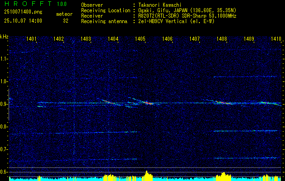Click the 1.0 kHz frequency label

tap(3, 81)
